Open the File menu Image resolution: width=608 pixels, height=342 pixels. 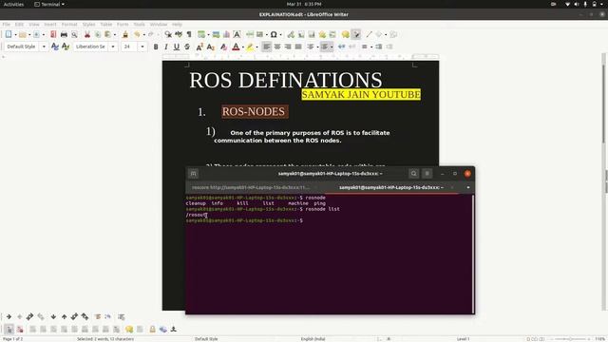point(7,24)
